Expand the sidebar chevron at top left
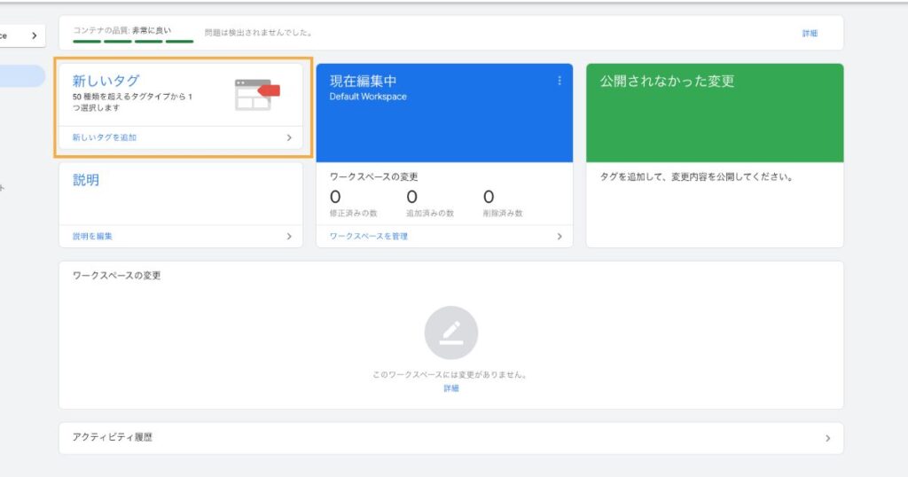The image size is (908, 477). pos(35,35)
